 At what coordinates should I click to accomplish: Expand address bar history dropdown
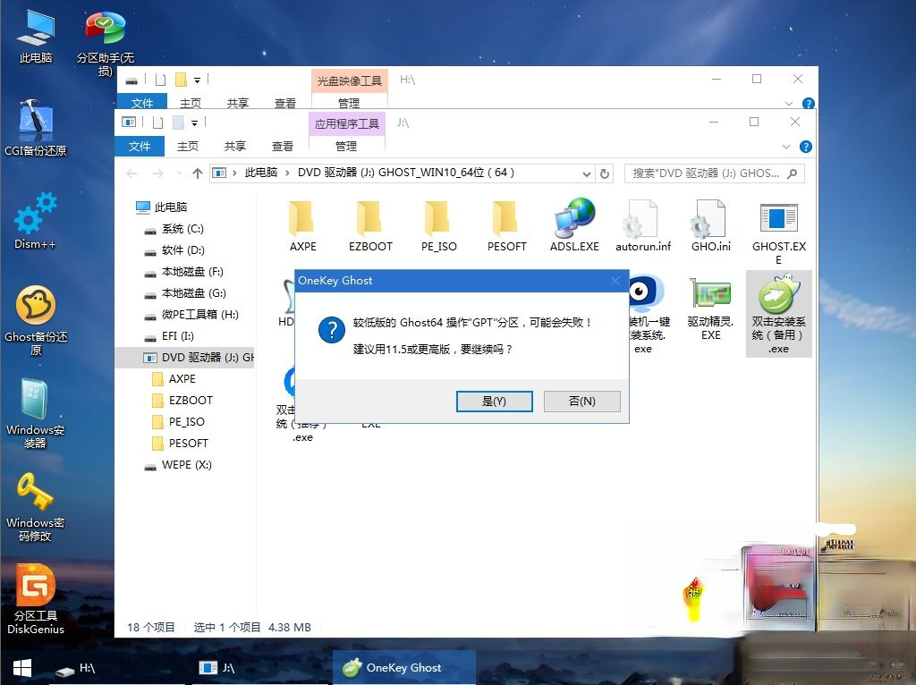pyautogui.click(x=587, y=173)
